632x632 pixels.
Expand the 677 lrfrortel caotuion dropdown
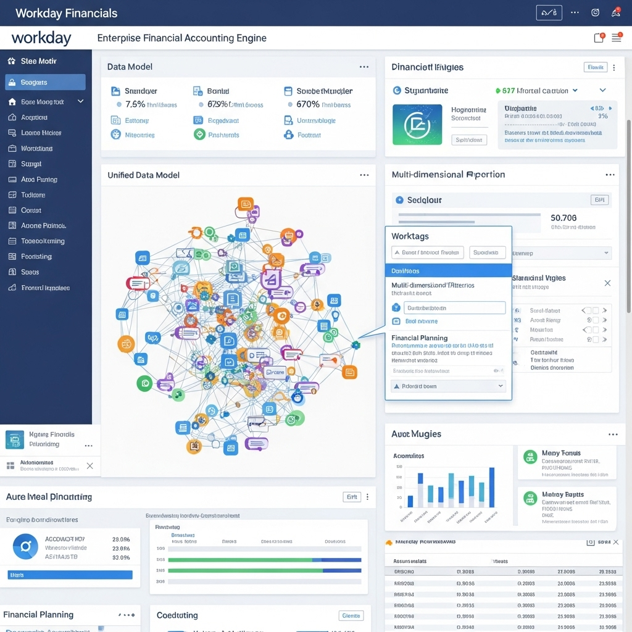tap(575, 90)
